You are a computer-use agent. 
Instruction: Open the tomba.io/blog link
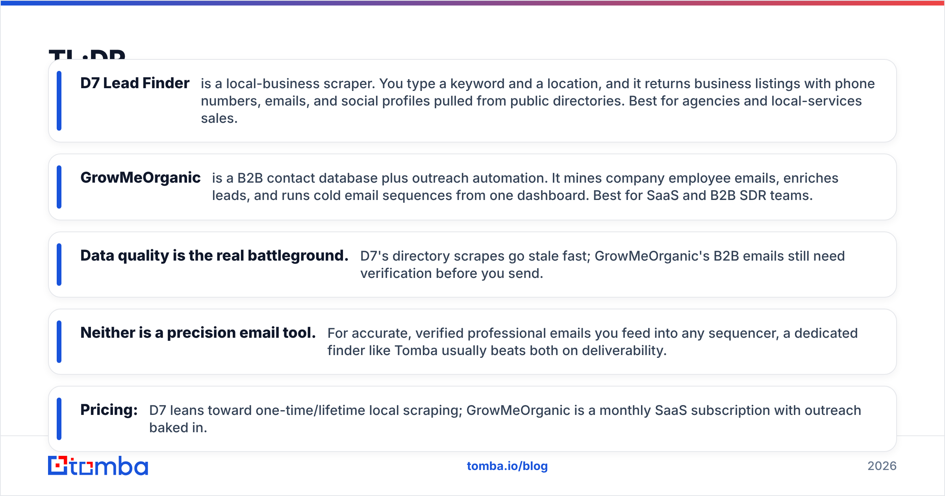[507, 466]
